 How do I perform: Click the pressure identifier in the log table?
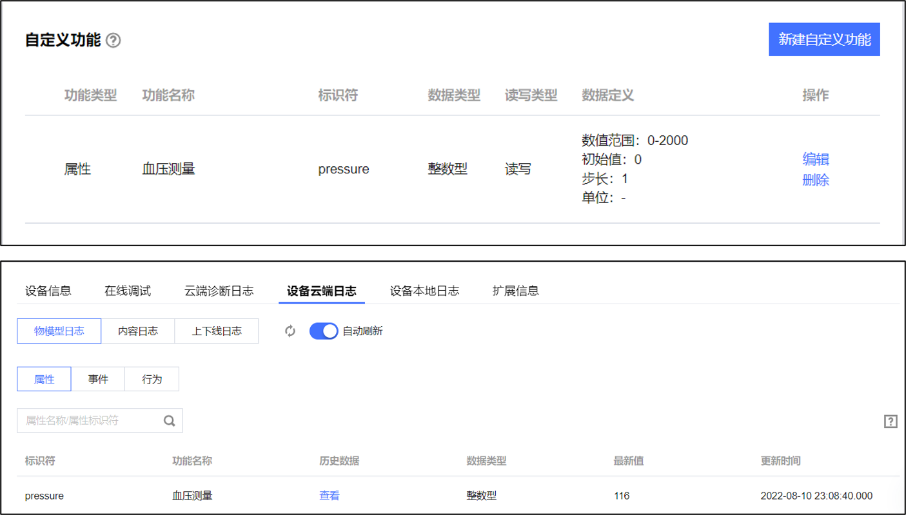coord(44,496)
